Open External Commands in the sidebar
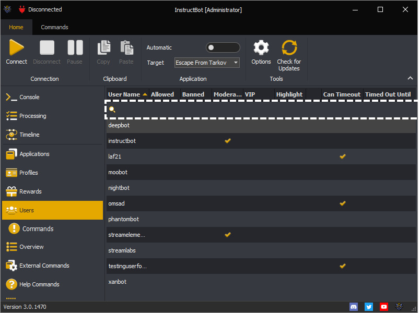The height and width of the screenshot is (313, 420). pyautogui.click(x=52, y=266)
